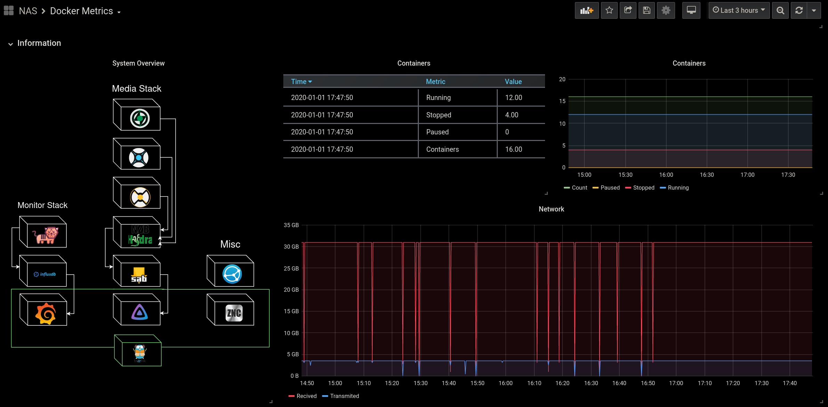
Task: Open the Last 3 hours time picker
Action: [x=739, y=10]
